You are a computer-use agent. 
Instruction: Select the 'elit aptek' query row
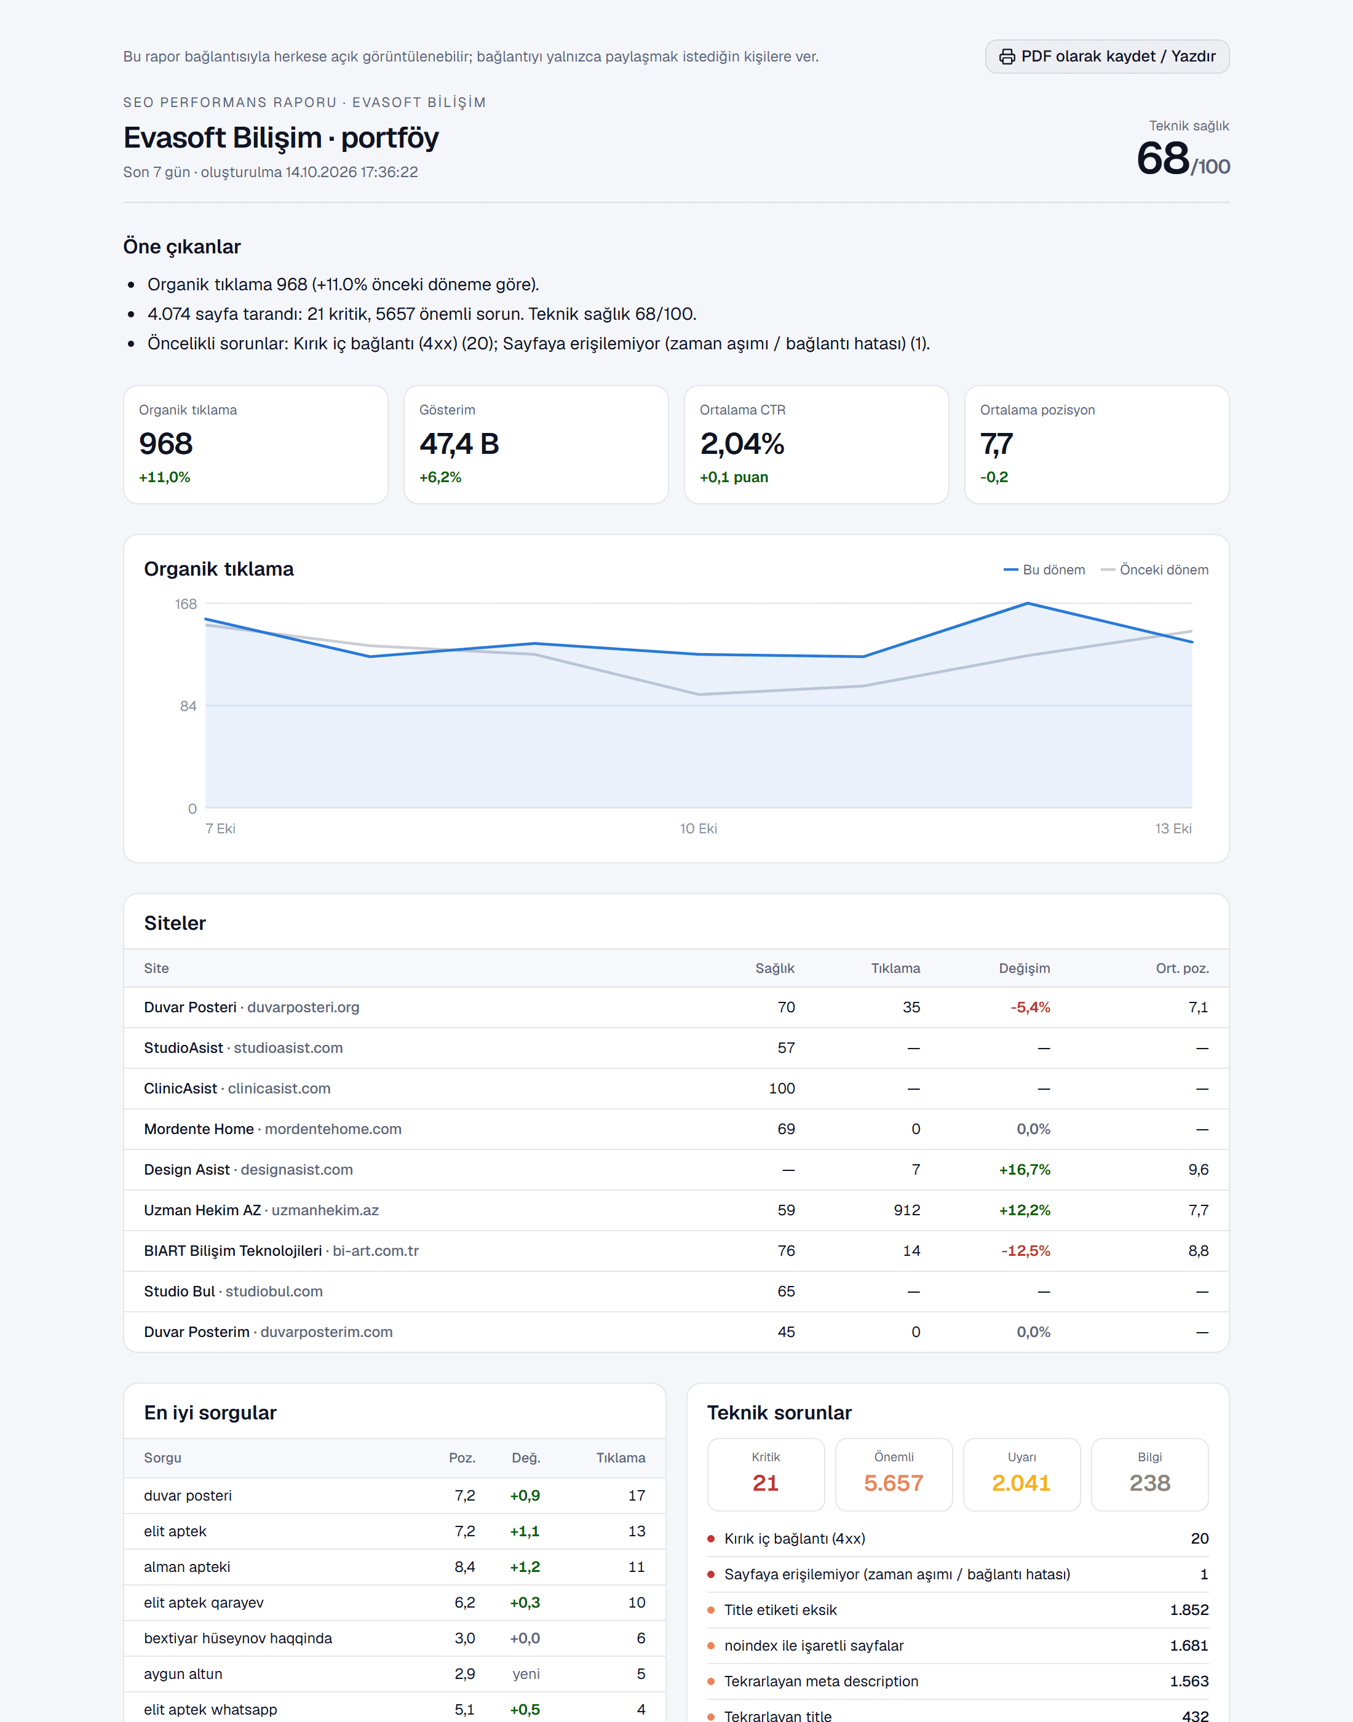(394, 1531)
